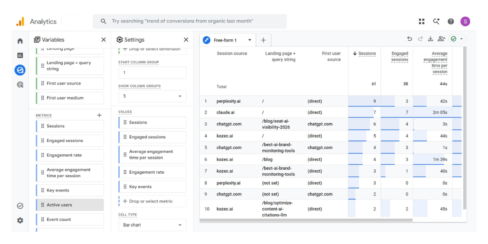Select Engagement rate in Variables metrics

click(x=70, y=155)
